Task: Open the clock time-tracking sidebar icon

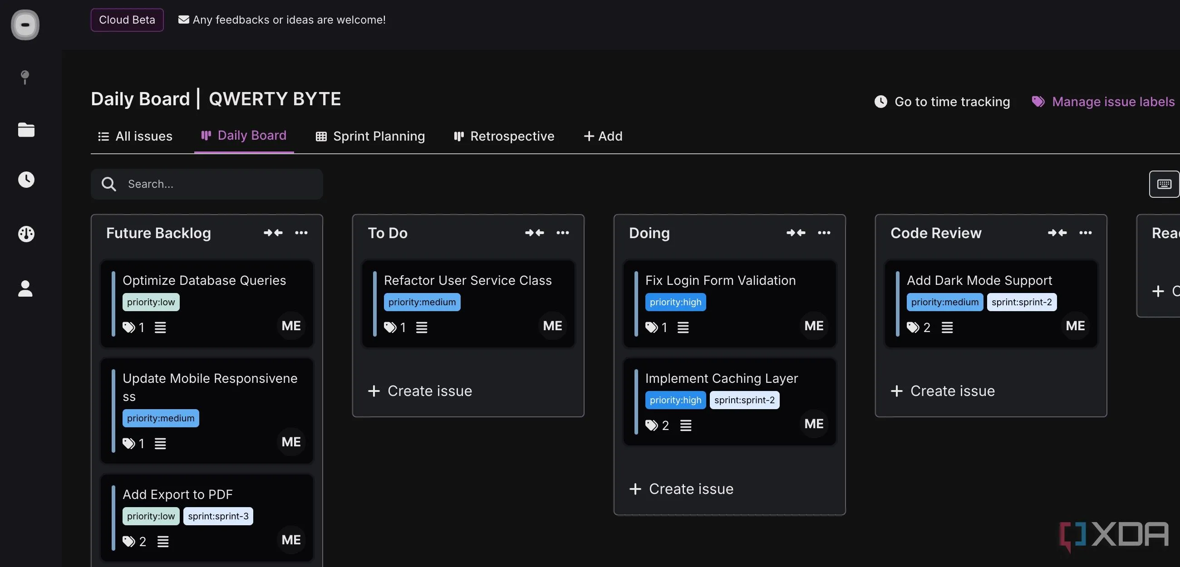Action: (x=26, y=180)
